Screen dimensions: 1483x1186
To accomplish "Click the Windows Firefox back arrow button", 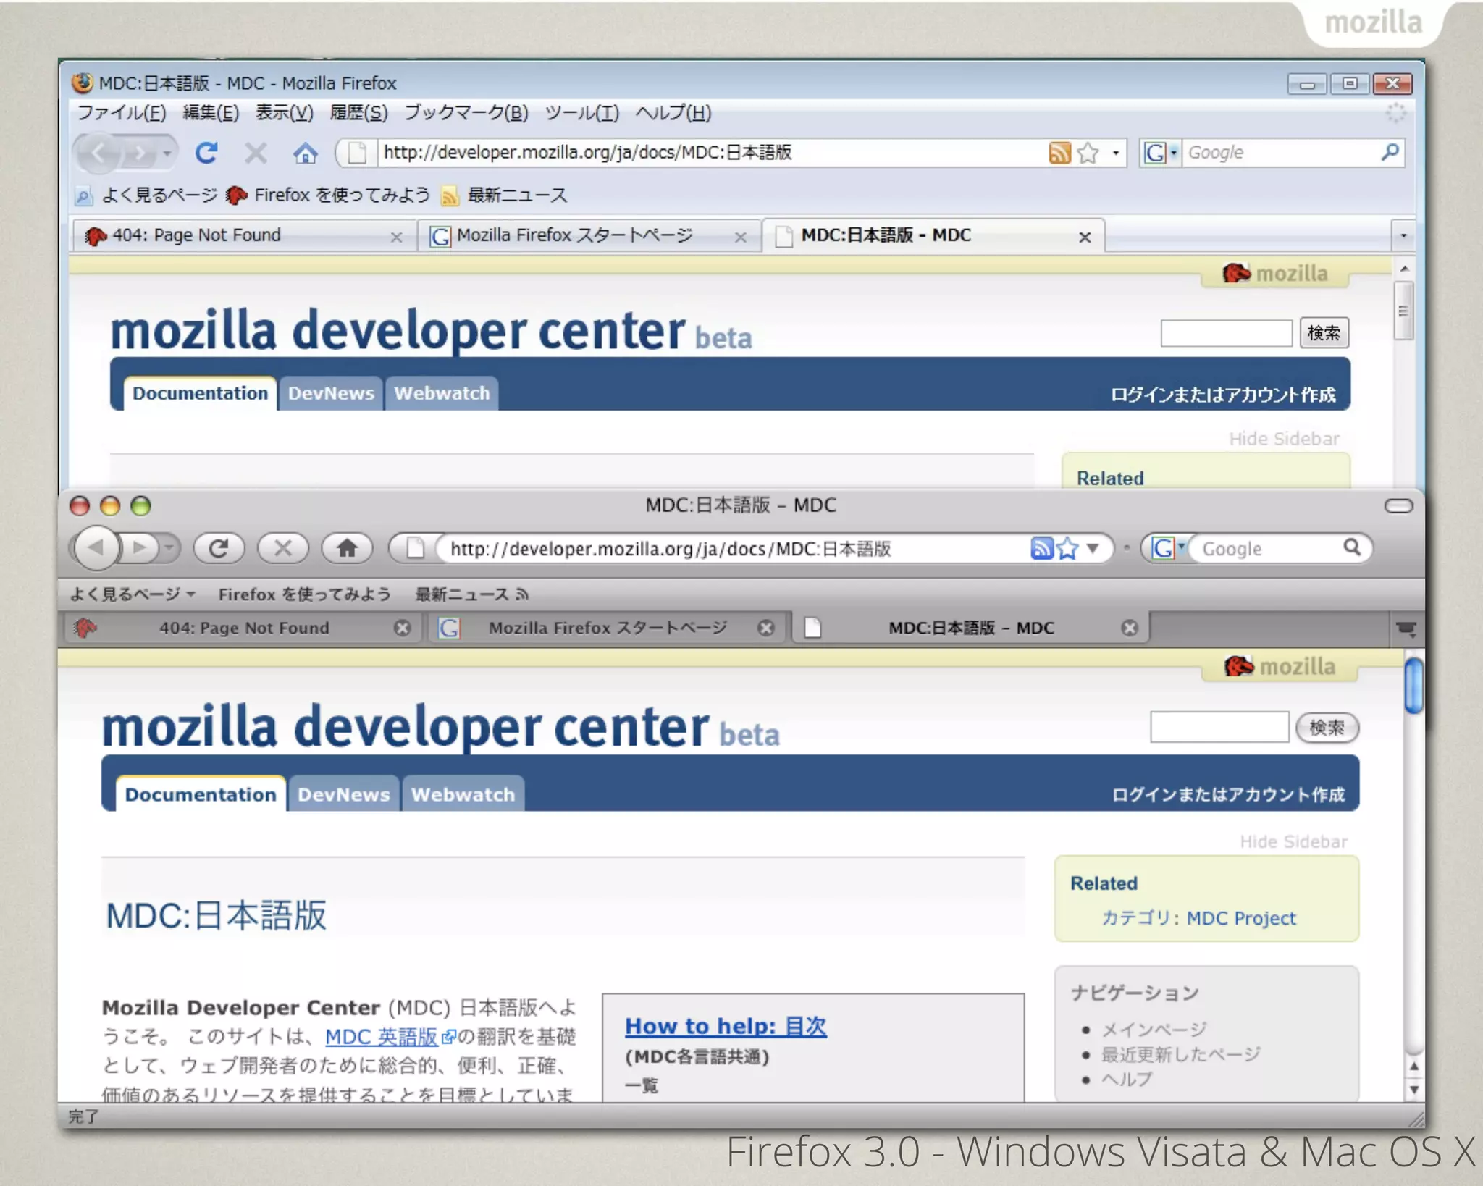I will click(98, 153).
